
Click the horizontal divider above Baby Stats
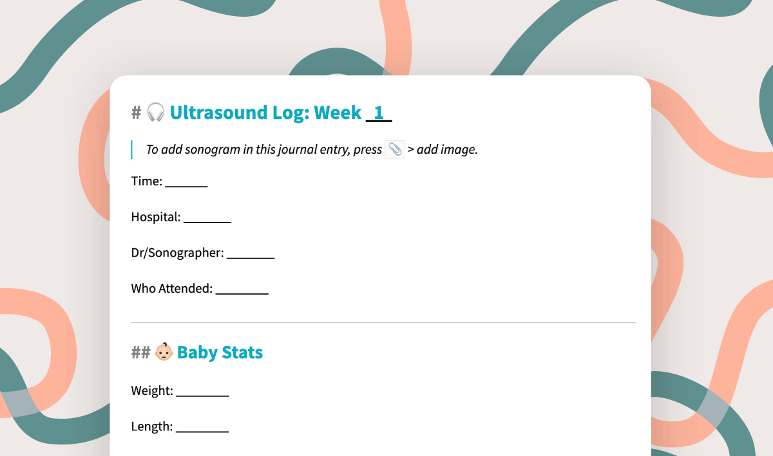tap(383, 322)
